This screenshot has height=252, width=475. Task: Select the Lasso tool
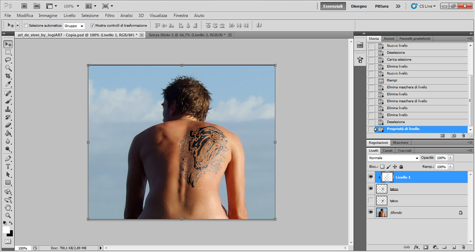pos(8,60)
